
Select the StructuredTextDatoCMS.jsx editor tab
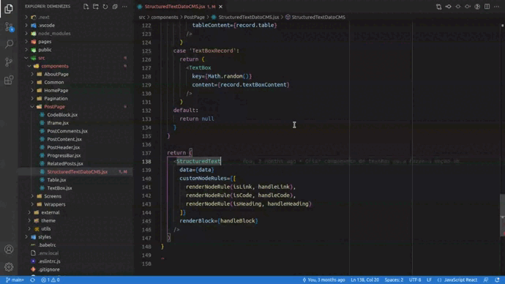click(180, 7)
